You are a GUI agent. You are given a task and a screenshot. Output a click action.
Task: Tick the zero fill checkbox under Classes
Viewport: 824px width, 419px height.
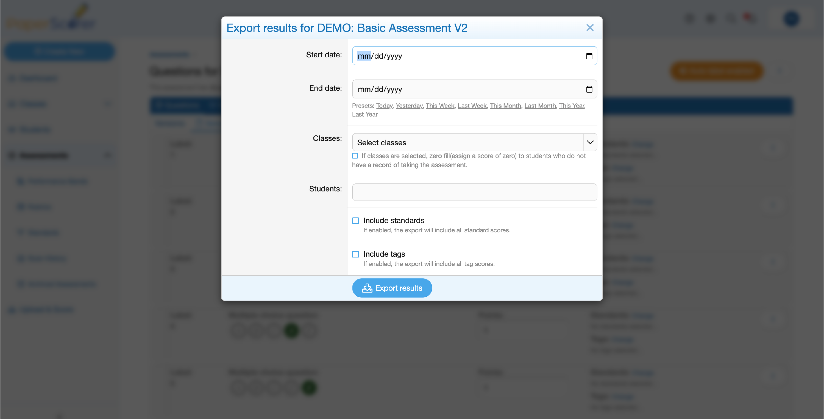[355, 156]
